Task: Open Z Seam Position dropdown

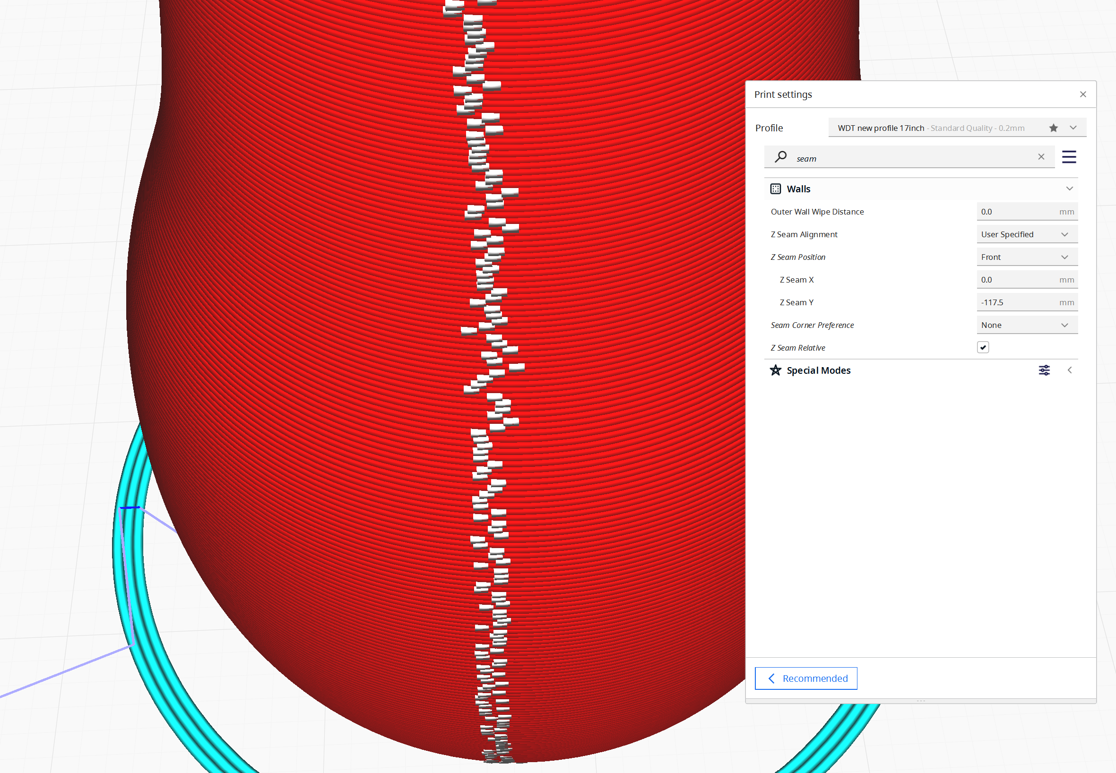Action: pyautogui.click(x=1027, y=257)
